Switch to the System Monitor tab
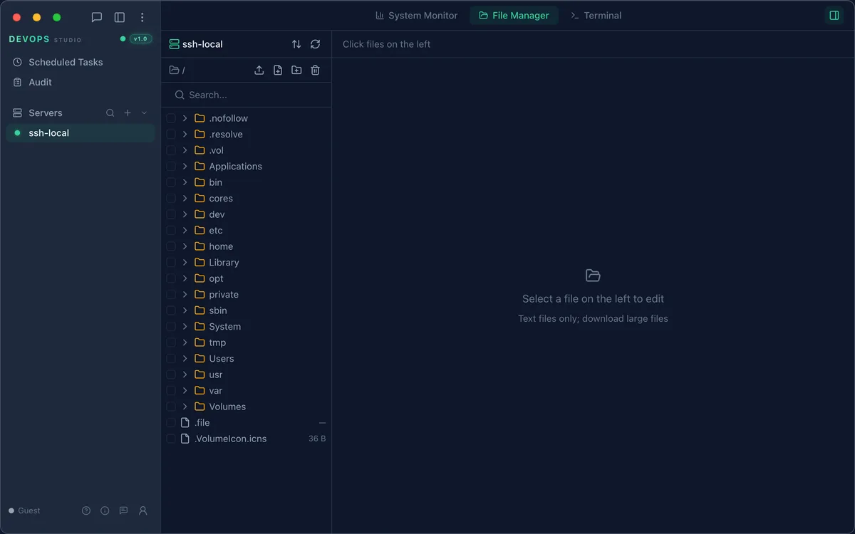855x534 pixels. (x=416, y=16)
